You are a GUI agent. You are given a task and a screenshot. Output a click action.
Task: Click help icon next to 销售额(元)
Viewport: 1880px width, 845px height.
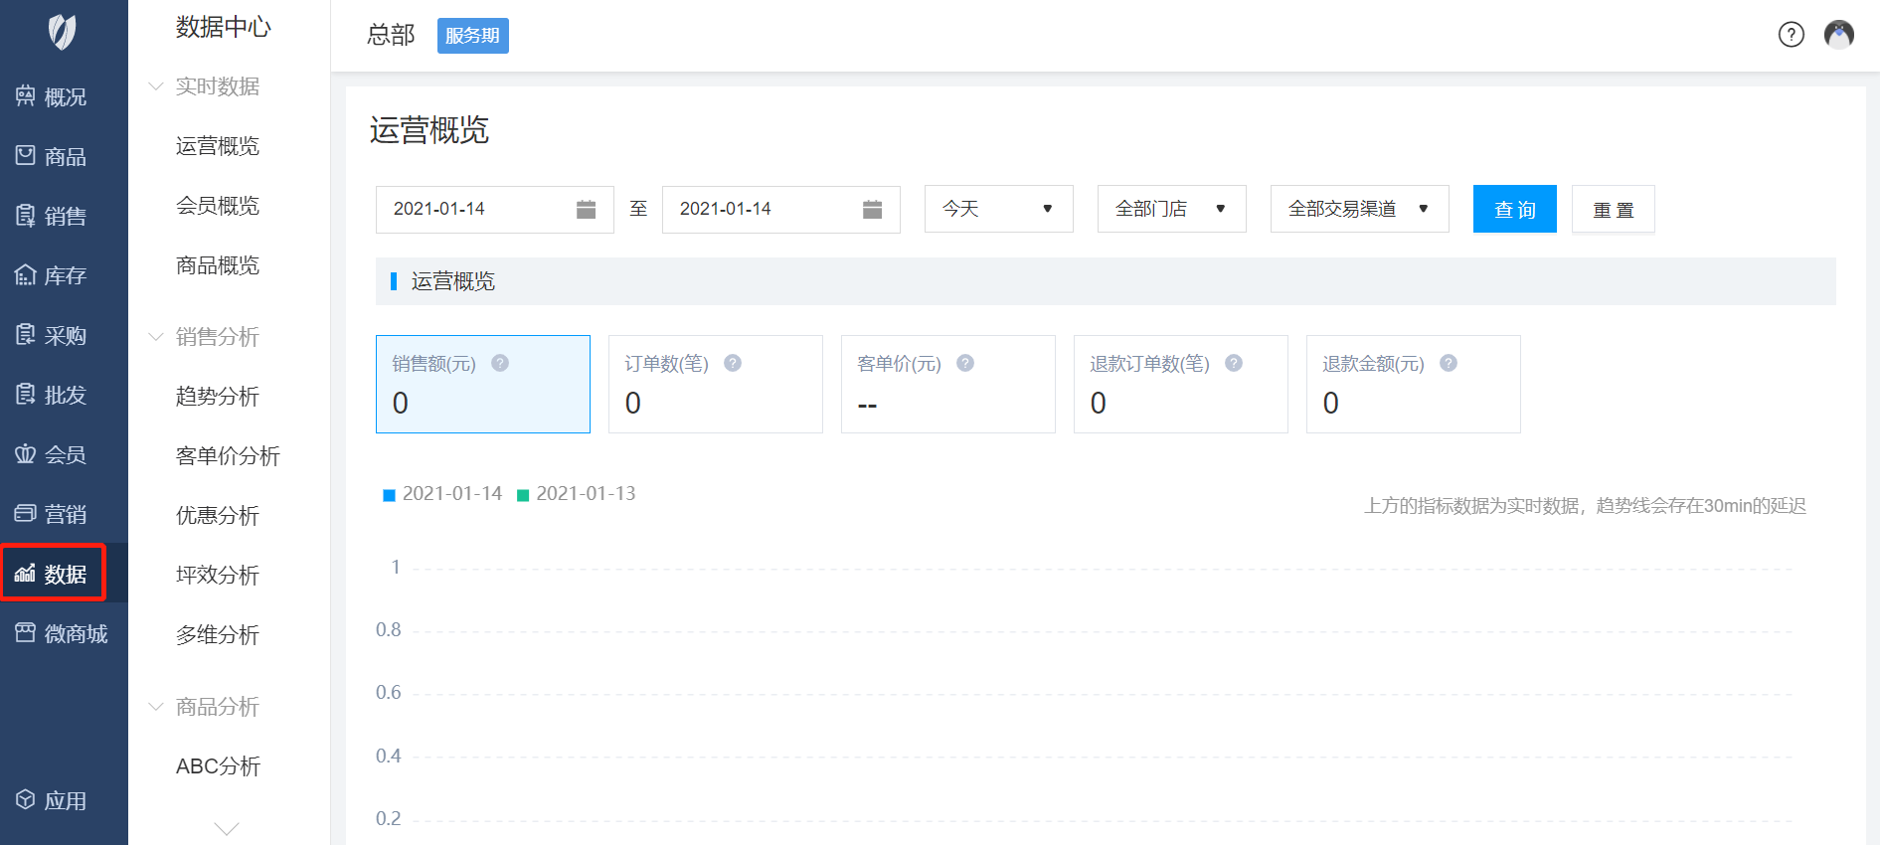click(x=500, y=363)
